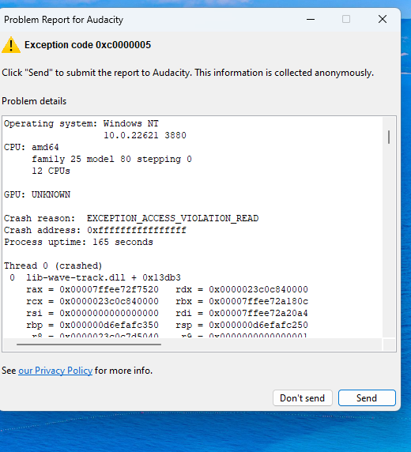
Task: Click the rsi register value
Action: (109, 313)
